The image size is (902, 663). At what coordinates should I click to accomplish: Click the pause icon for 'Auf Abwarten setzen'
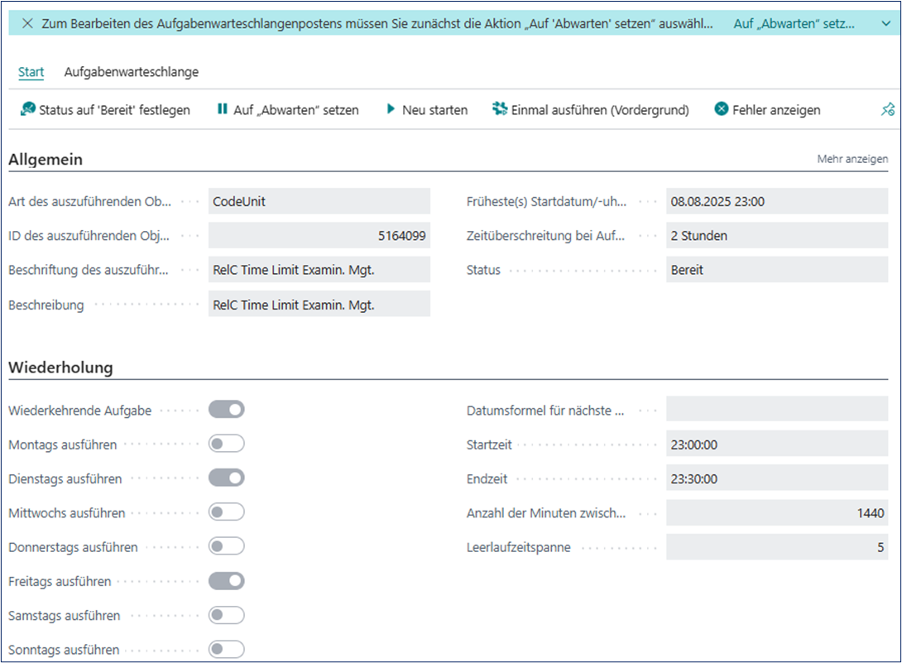[x=222, y=109]
